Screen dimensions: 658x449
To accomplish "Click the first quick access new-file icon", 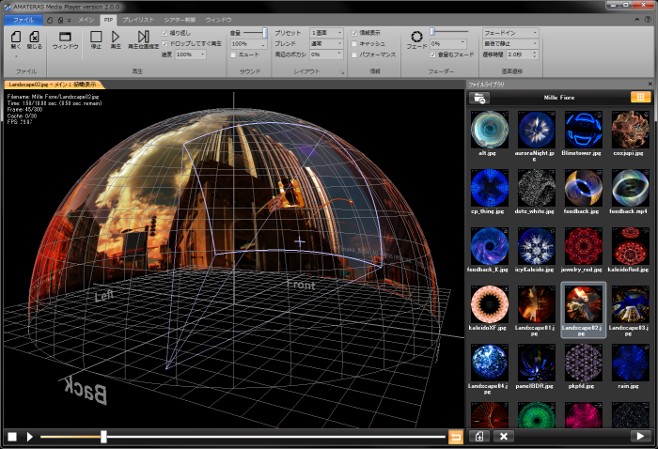I will pyautogui.click(x=50, y=20).
